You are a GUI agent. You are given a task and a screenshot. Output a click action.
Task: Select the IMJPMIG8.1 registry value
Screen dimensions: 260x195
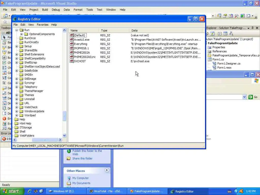(x=81, y=48)
